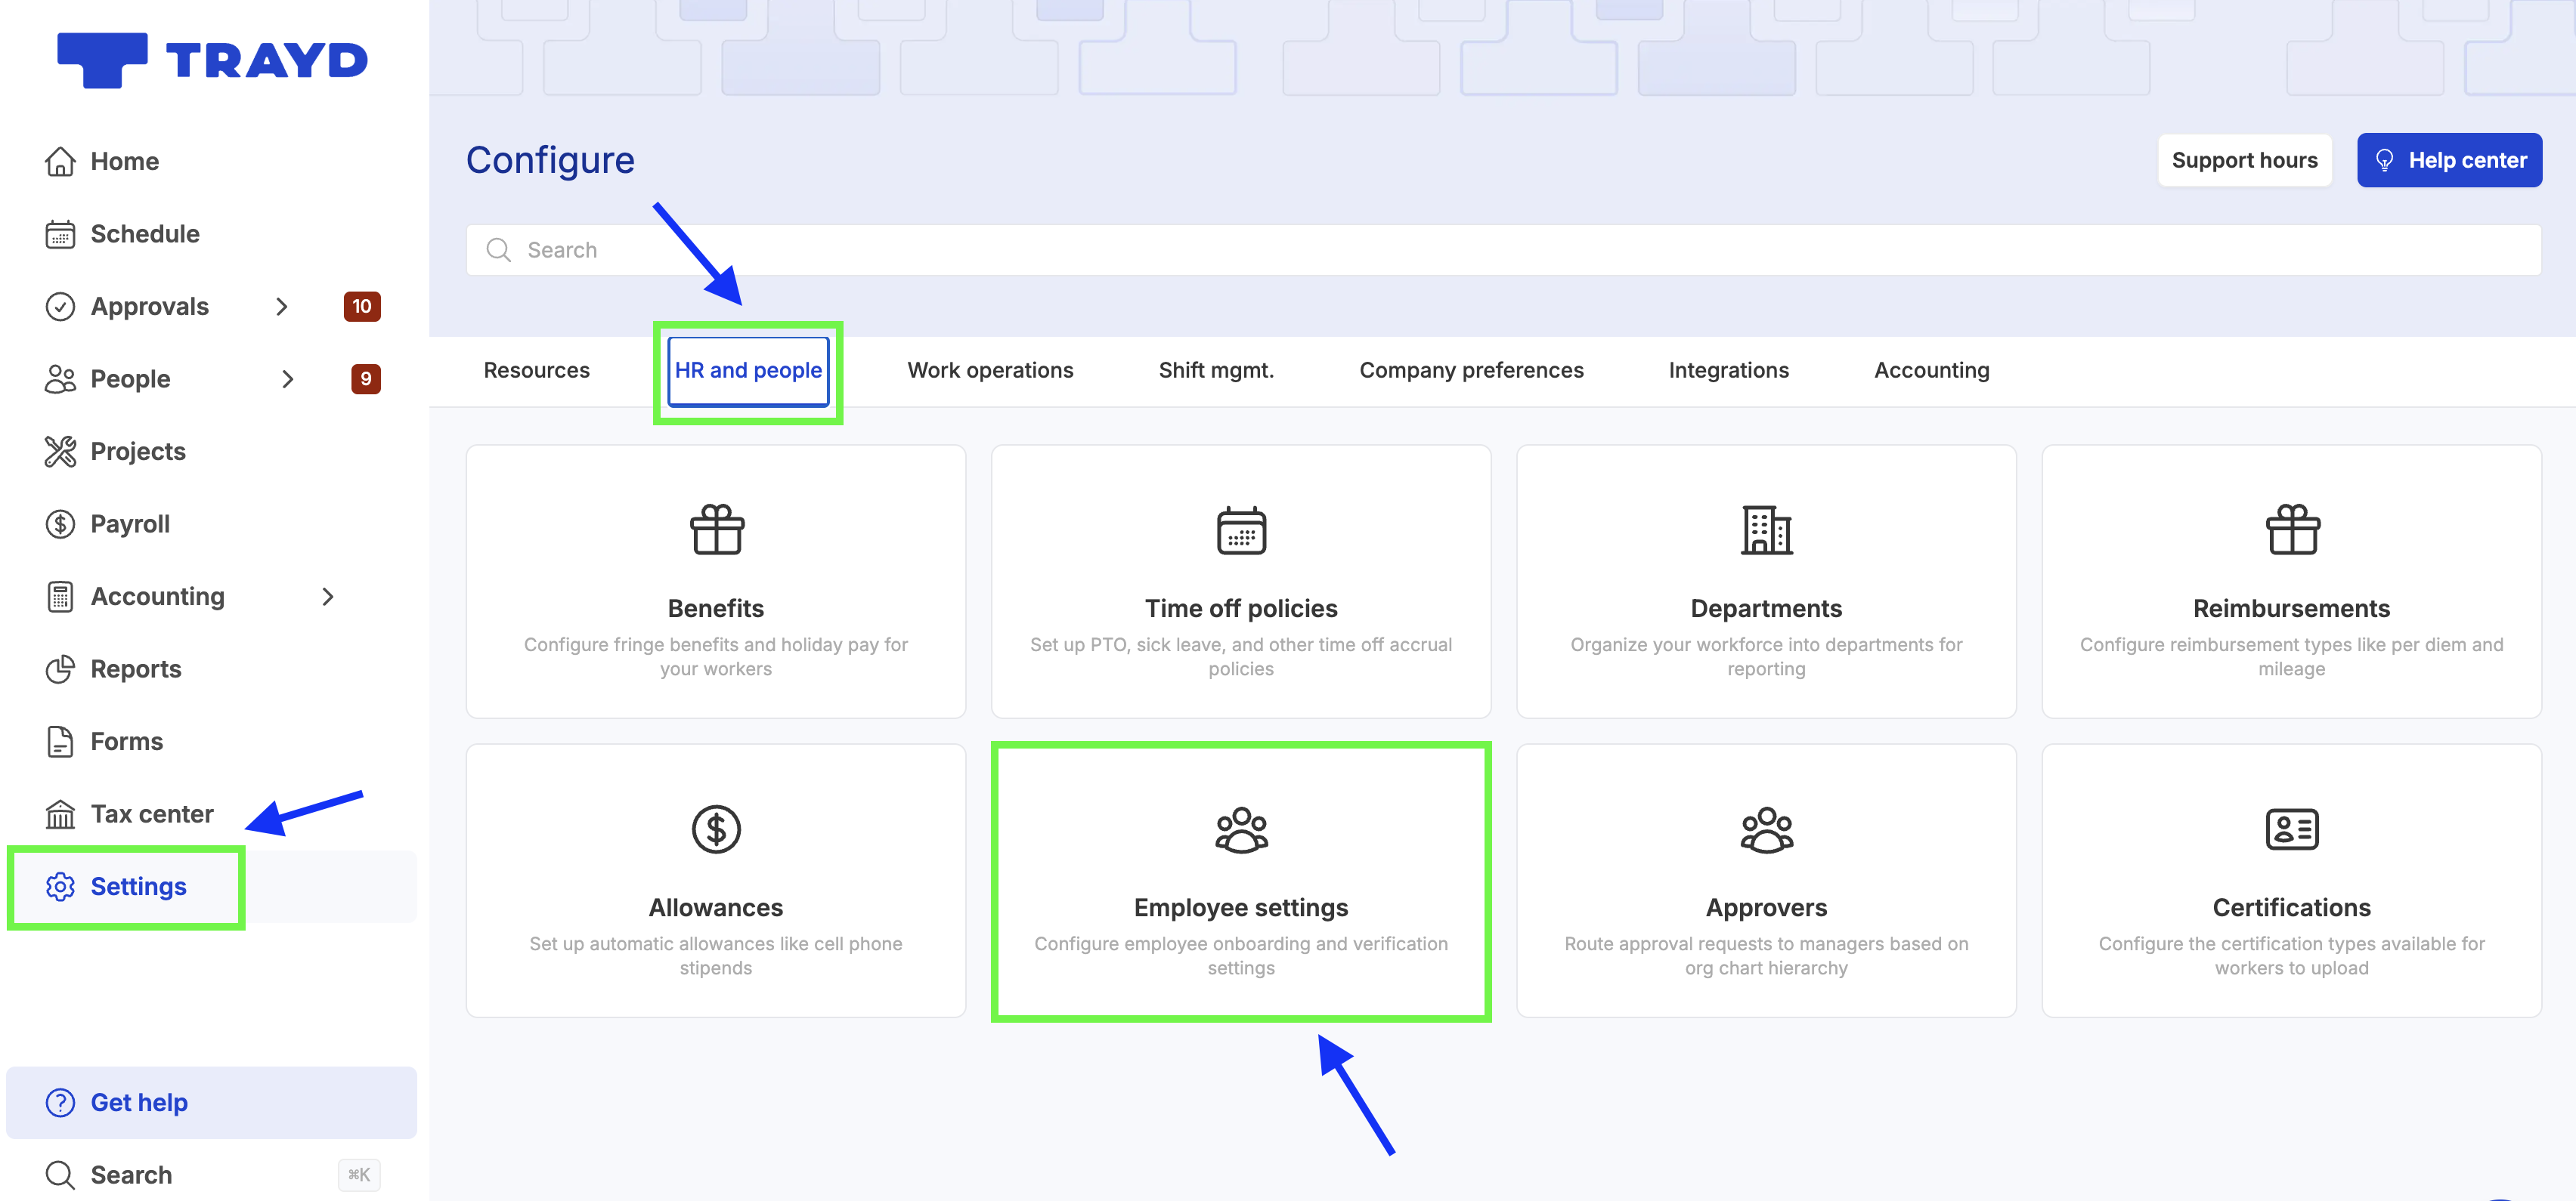Open Reports from the sidebar
The image size is (2576, 1201).
(136, 668)
